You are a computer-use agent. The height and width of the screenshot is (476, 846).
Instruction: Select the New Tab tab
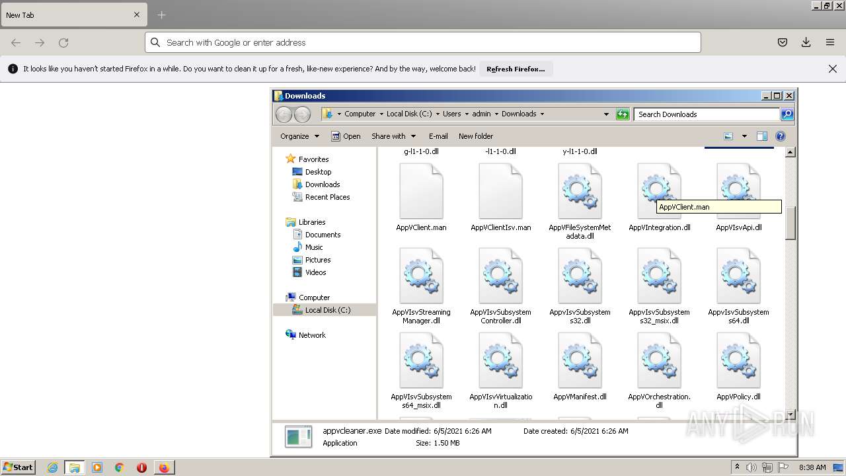tap(73, 15)
